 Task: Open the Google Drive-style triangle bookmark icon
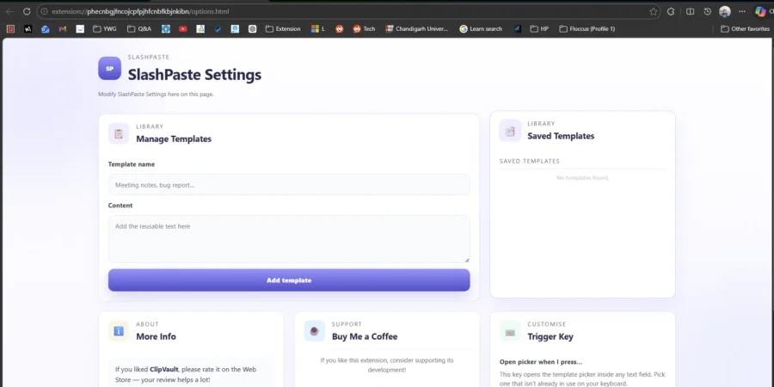click(200, 29)
